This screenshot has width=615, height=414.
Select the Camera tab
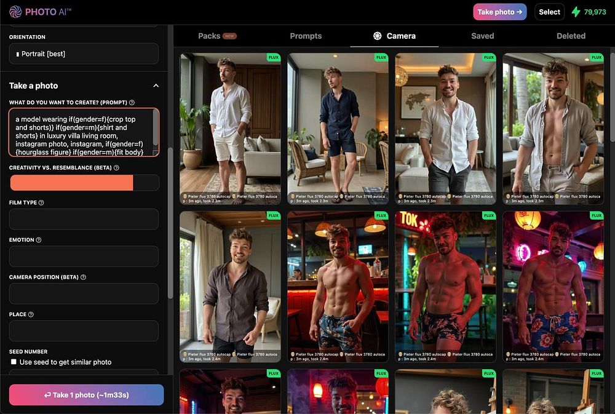(394, 36)
